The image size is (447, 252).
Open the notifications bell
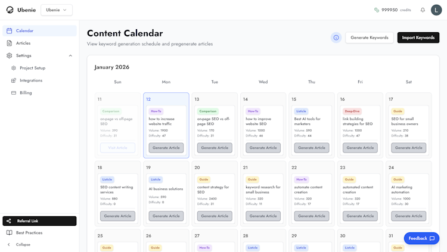click(x=423, y=10)
